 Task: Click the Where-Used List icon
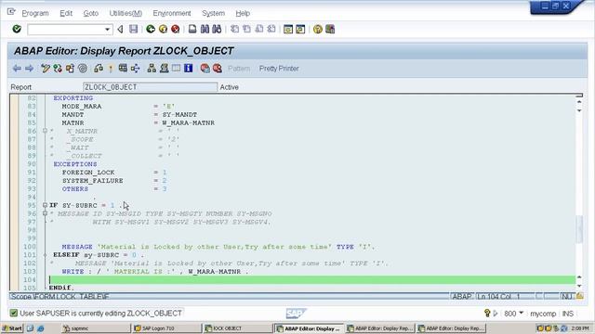tap(136, 69)
